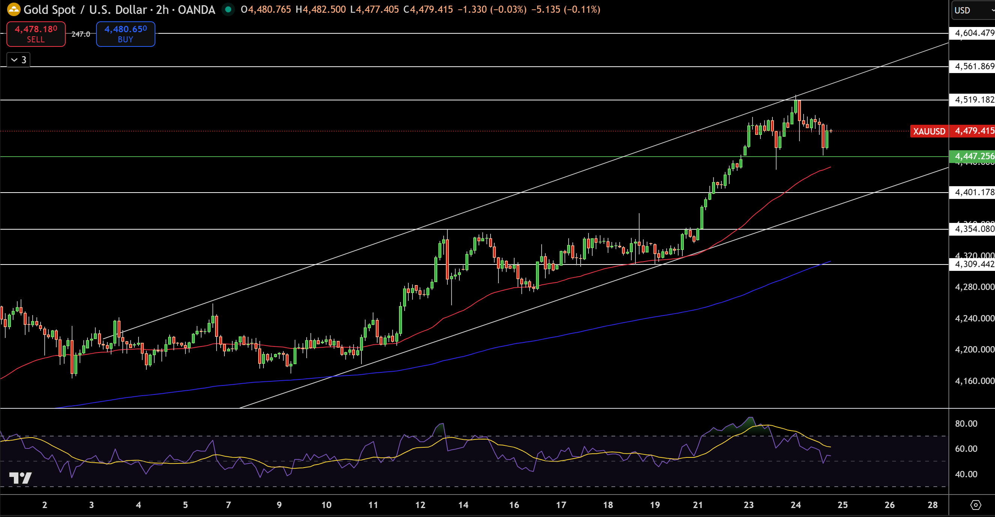995x517 pixels.
Task: Click the RSI 80.00 scale label
Action: [966, 424]
